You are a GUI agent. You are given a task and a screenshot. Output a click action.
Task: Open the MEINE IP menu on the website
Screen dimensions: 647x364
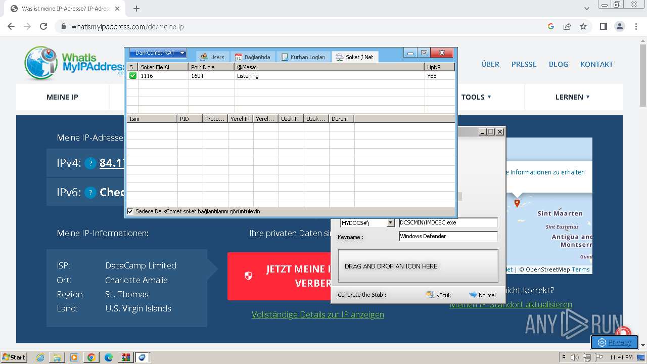click(62, 97)
